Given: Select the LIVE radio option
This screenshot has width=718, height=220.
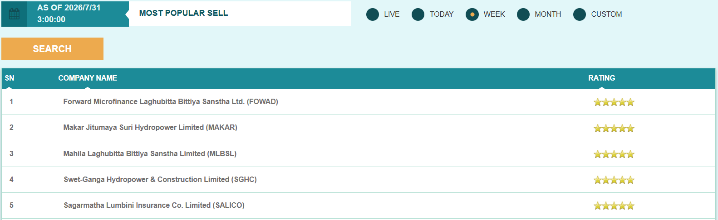Looking at the screenshot, I should click(373, 14).
